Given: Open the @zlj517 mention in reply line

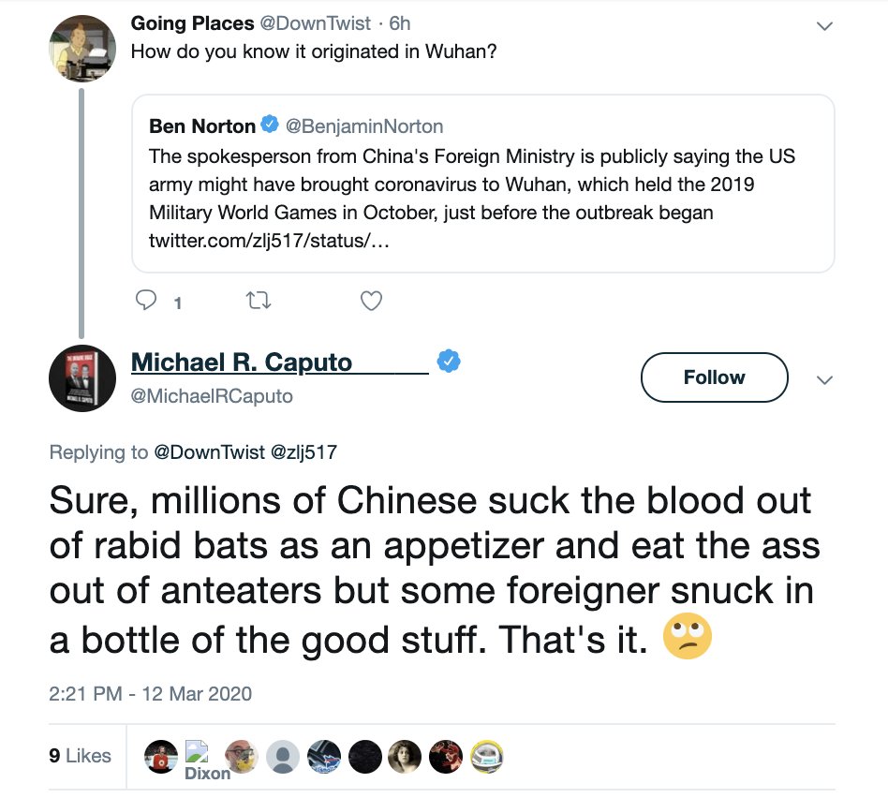Looking at the screenshot, I should [x=304, y=452].
